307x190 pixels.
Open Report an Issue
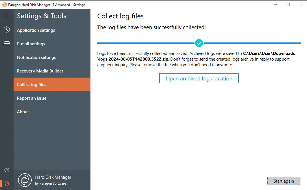click(x=31, y=98)
